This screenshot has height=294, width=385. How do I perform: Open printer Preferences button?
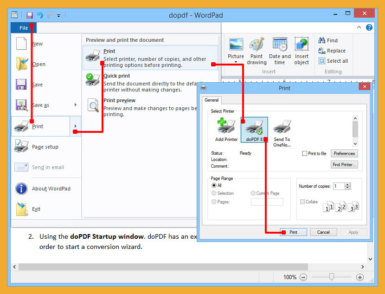(344, 153)
